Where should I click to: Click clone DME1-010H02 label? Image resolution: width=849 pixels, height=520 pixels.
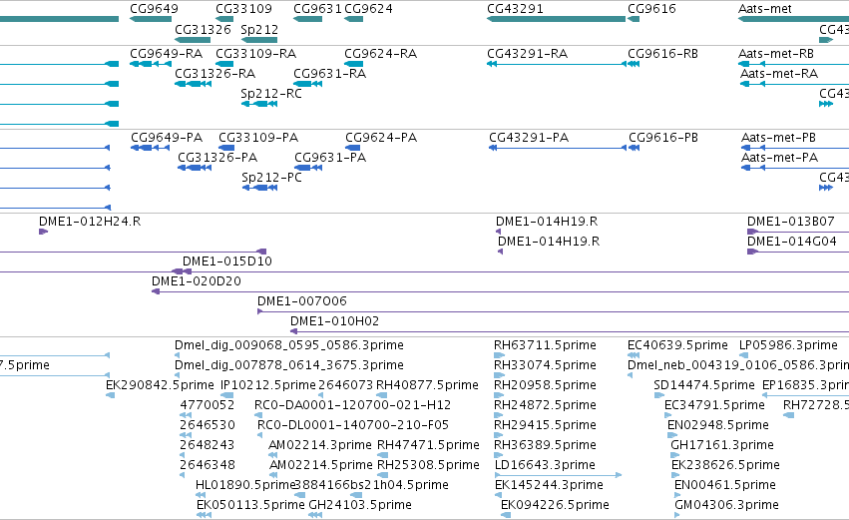point(335,321)
